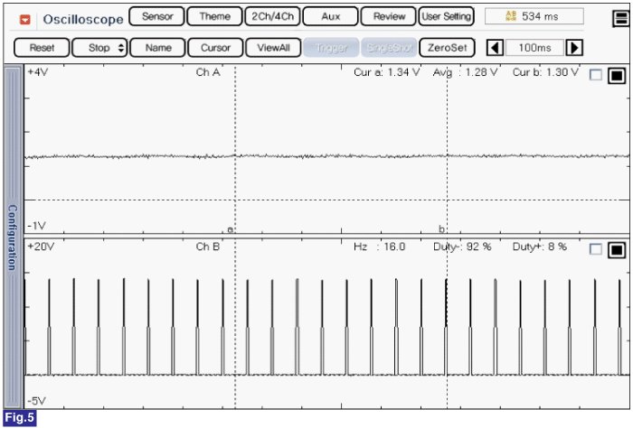Decrease time base with left arrow

[x=496, y=48]
